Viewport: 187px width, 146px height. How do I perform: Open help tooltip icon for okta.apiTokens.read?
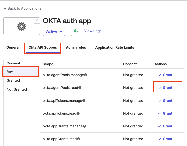(x=78, y=113)
